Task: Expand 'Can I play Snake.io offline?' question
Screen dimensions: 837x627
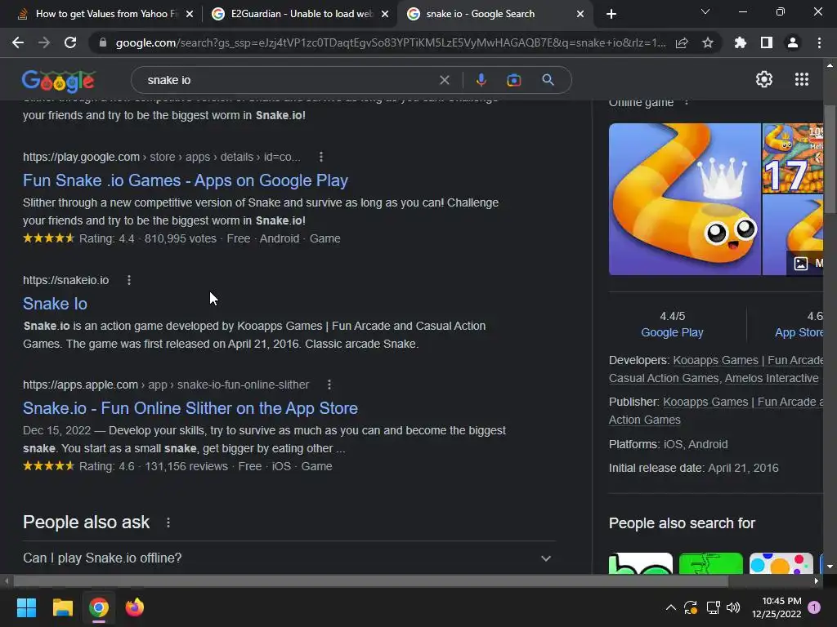Action: pos(289,558)
